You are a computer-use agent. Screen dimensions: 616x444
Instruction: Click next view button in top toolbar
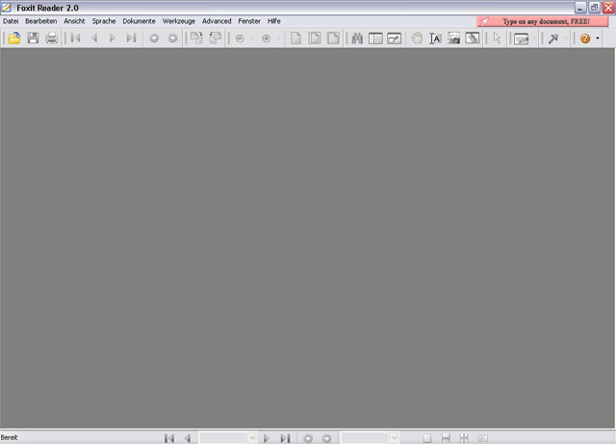pos(172,39)
